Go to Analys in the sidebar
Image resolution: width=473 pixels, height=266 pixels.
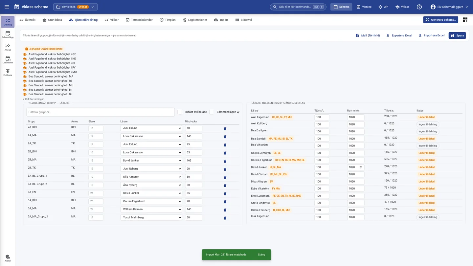click(x=8, y=47)
